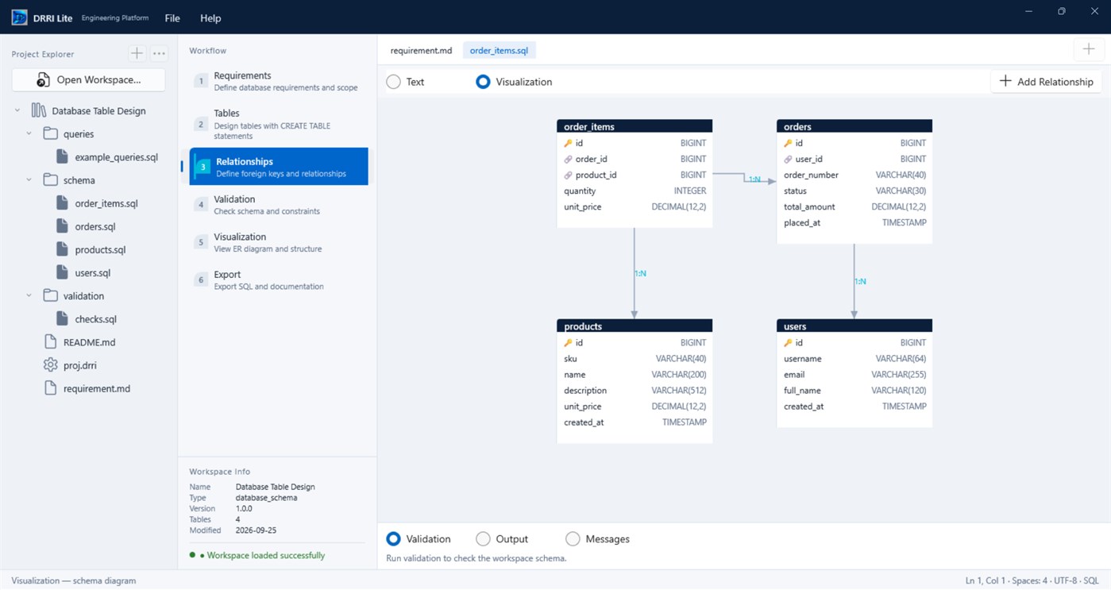
Task: Open the Help menu
Action: (210, 17)
